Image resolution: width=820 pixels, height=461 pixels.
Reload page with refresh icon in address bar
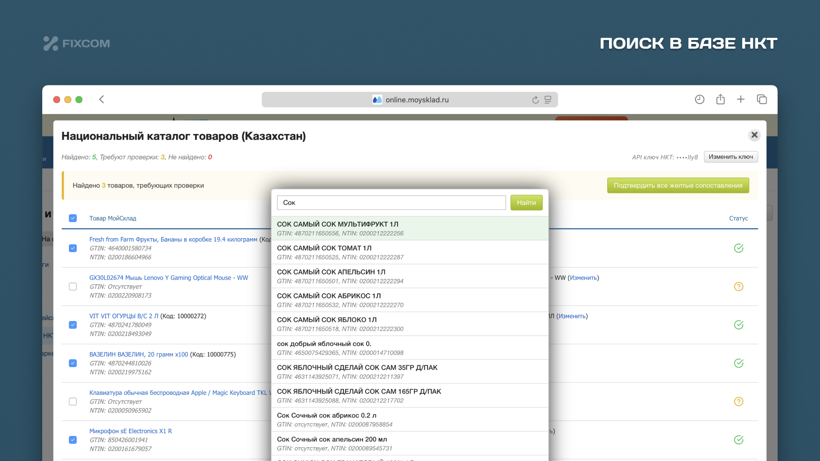coord(535,100)
